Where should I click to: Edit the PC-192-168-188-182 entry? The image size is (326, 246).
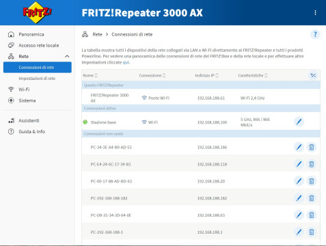(299, 198)
